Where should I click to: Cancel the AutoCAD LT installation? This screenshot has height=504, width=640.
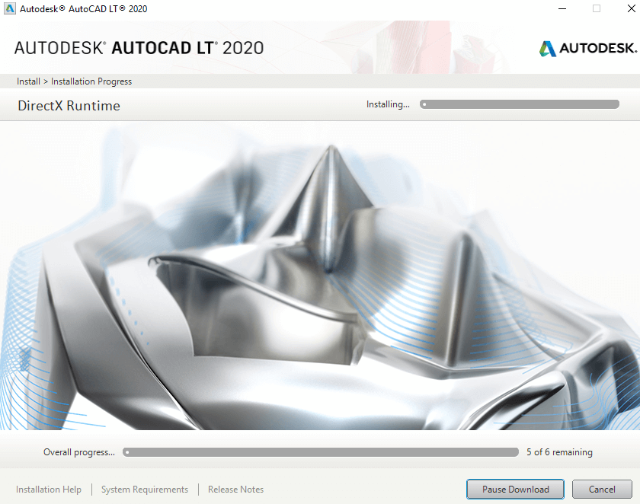tap(602, 489)
